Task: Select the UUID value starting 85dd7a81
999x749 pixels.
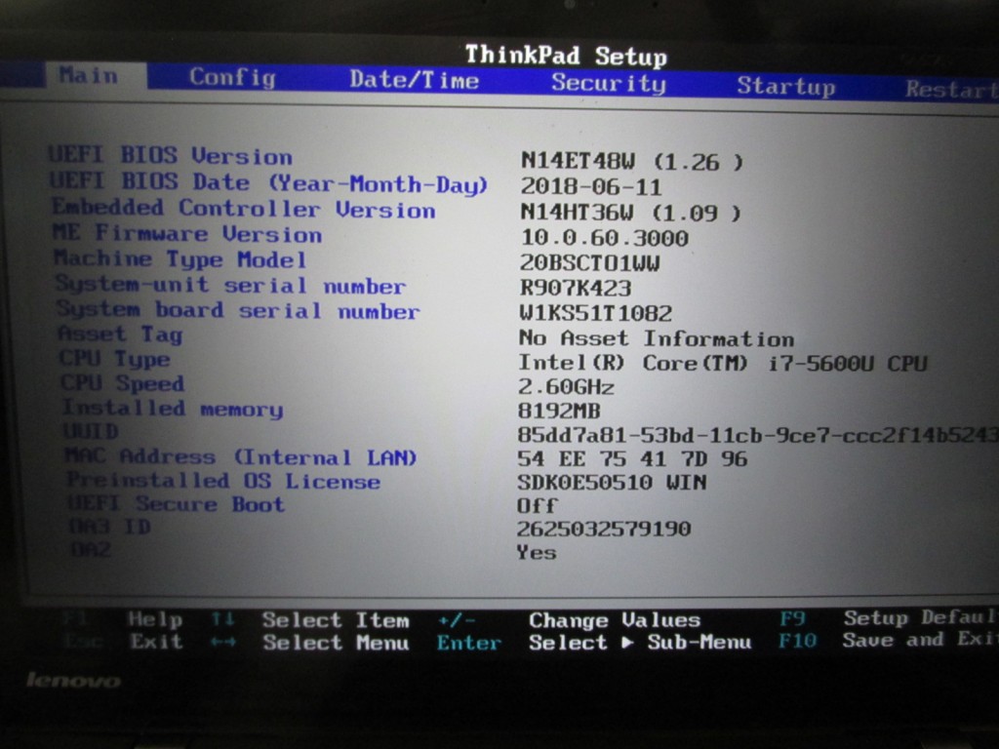Action: click(x=758, y=435)
